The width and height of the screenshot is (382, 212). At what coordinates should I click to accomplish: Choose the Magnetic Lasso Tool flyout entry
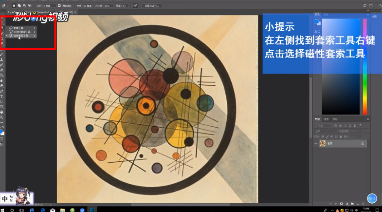pyautogui.click(x=21, y=36)
